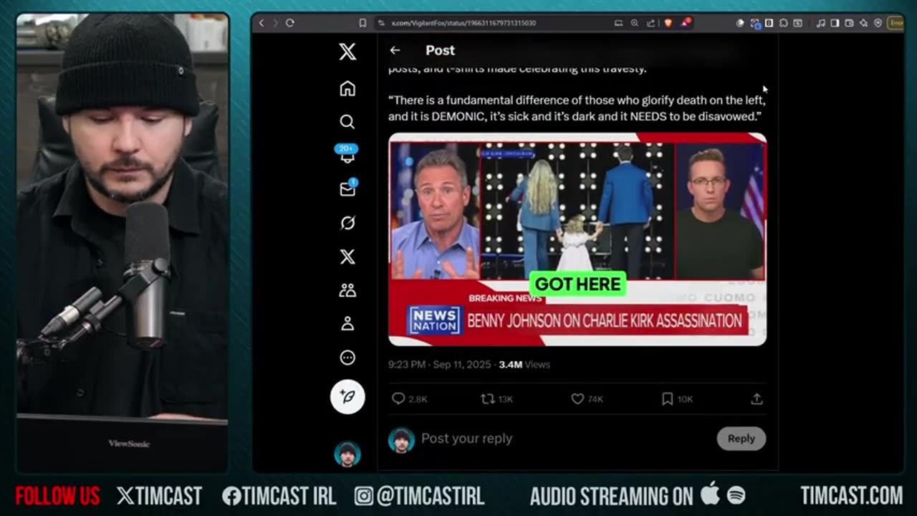Repost the post with 13K reposts

496,398
